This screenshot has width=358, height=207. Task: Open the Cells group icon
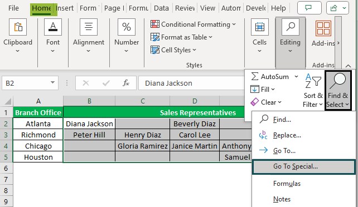tap(260, 27)
